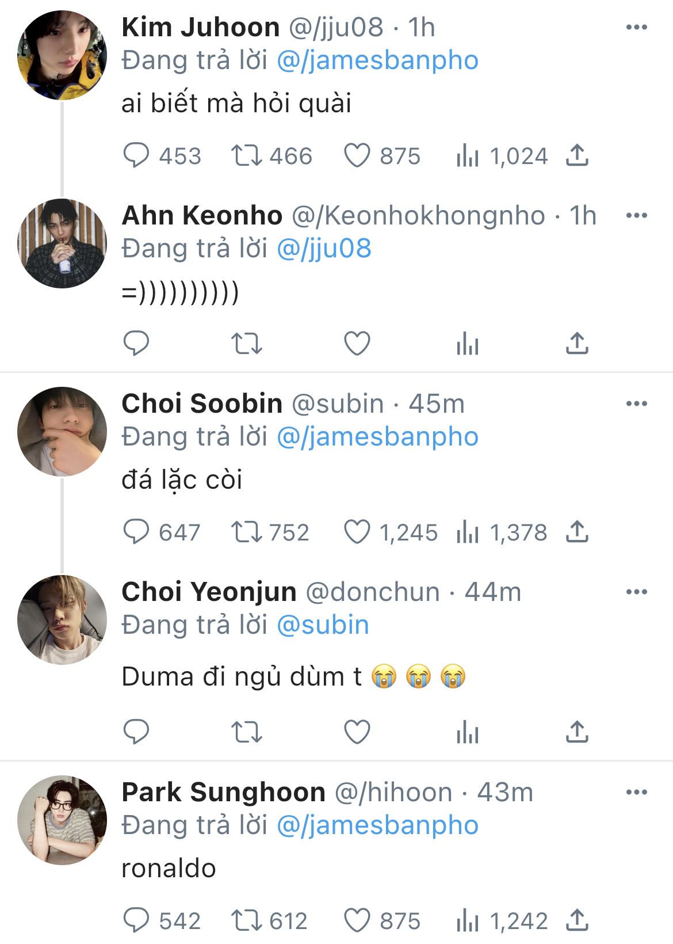Screen dimensions: 673x944
Task: Like Choi Soobin's tweet
Action: (357, 532)
